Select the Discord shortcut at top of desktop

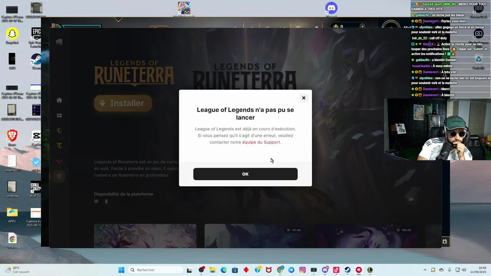point(331,9)
